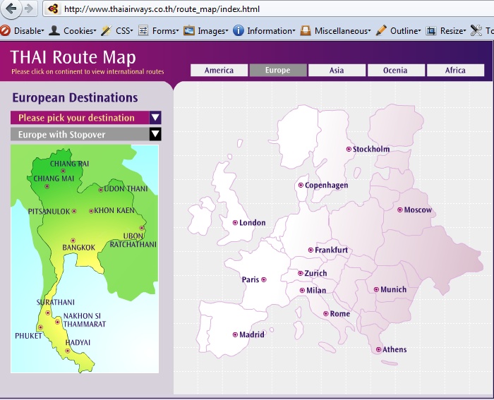This screenshot has height=400, width=494.
Task: Click the Udon Thani marker on Thailand map
Action: pos(100,190)
